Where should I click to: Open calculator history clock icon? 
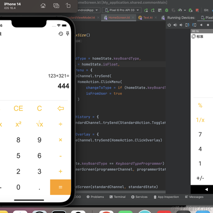point(61,34)
